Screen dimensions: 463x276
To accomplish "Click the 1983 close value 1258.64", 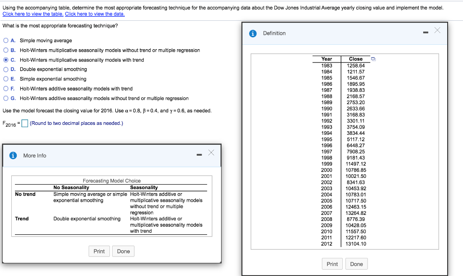I will click(355, 66).
